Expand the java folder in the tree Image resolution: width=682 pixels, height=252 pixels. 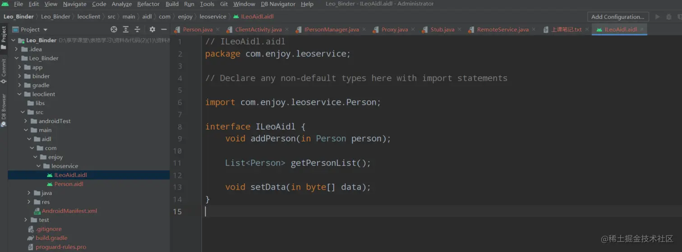click(29, 193)
